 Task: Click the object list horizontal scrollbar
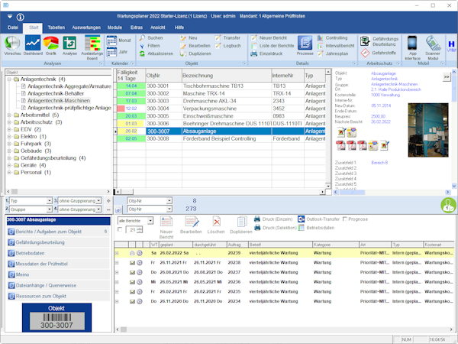(x=221, y=192)
